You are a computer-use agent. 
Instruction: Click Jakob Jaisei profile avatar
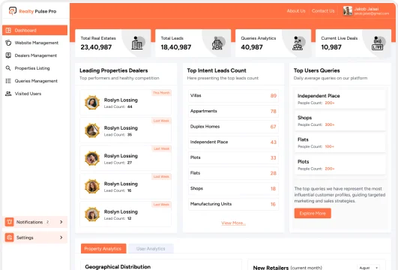click(348, 10)
